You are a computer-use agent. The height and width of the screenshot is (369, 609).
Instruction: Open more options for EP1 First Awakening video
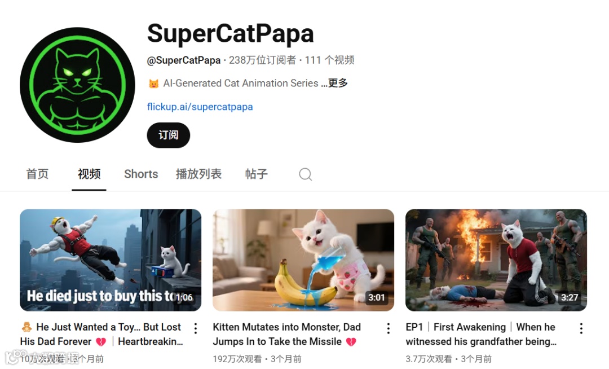(x=581, y=328)
